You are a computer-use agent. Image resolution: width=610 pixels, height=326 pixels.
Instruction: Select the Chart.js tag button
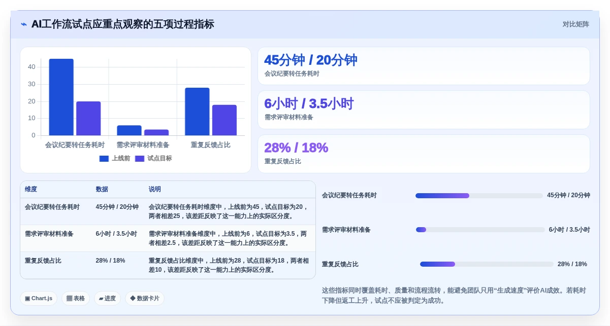39,298
